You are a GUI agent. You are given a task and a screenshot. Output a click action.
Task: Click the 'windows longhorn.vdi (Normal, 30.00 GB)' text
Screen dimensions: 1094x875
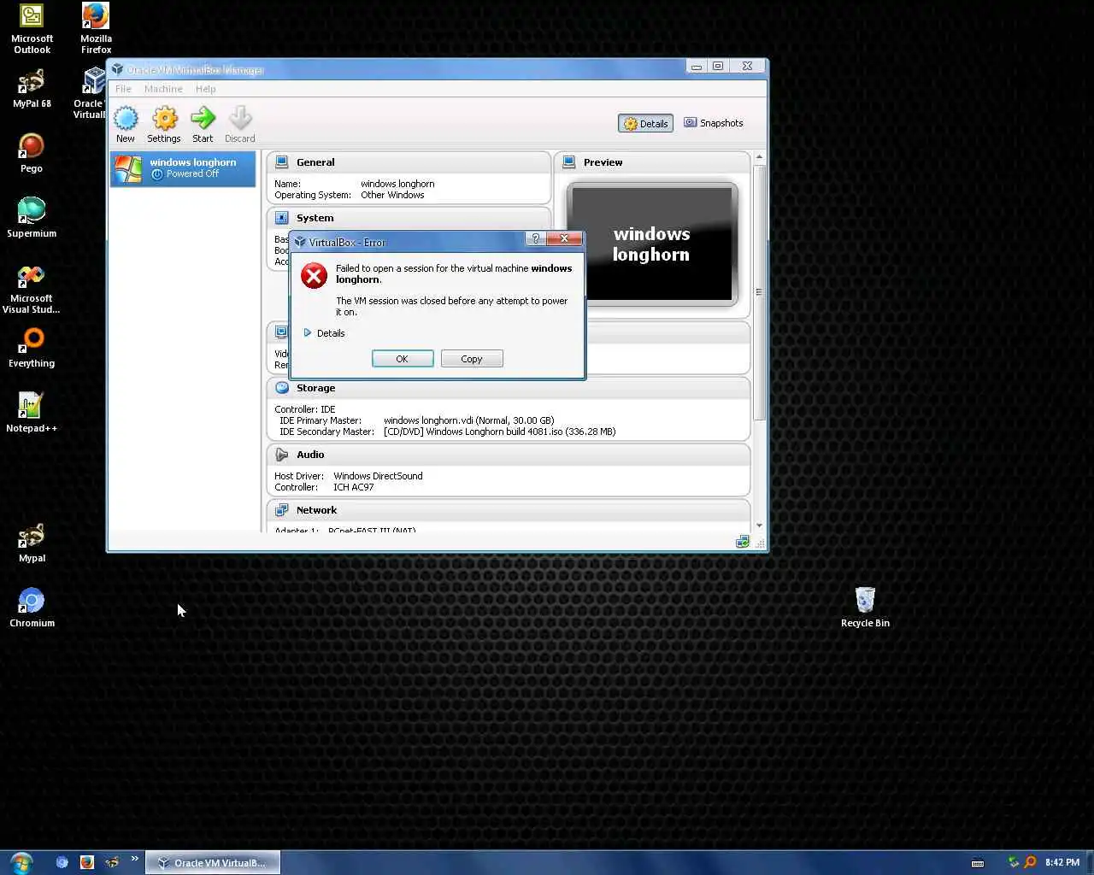[x=468, y=420]
